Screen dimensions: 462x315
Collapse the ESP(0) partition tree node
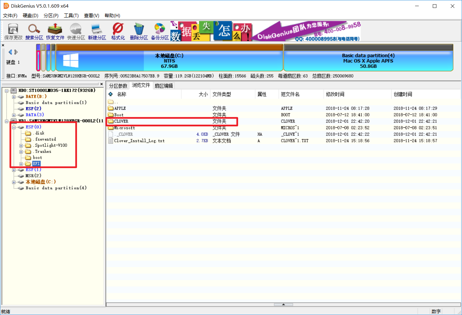pyautogui.click(x=14, y=127)
